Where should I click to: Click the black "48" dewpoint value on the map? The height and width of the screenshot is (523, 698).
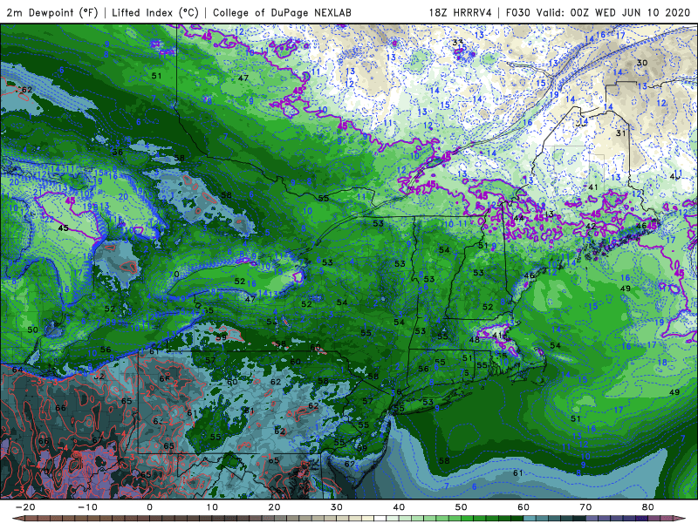[x=475, y=340]
